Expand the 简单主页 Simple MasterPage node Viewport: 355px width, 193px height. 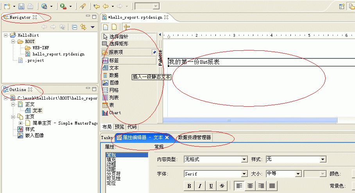20,123
